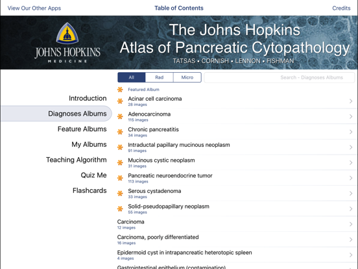Open Acinar cell carcinoma via its chevron
Viewport: 358px width, 269px height.
pyautogui.click(x=351, y=101)
